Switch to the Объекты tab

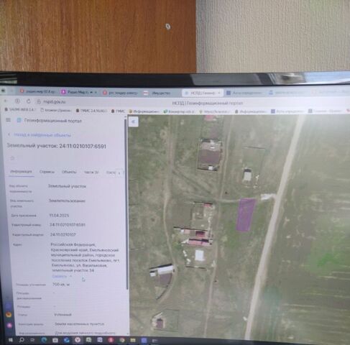point(69,172)
